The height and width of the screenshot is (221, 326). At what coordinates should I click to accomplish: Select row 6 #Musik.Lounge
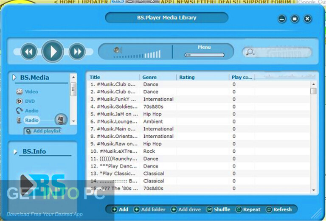click(199, 121)
